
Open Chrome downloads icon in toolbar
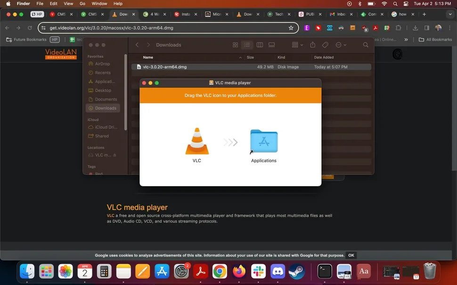(x=416, y=28)
